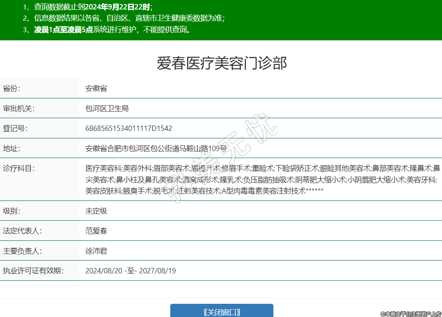Click the address text 安徽省合肥市包河区包公街道马鞍山路109号
Screen dimensions: 442x317
coord(156,148)
